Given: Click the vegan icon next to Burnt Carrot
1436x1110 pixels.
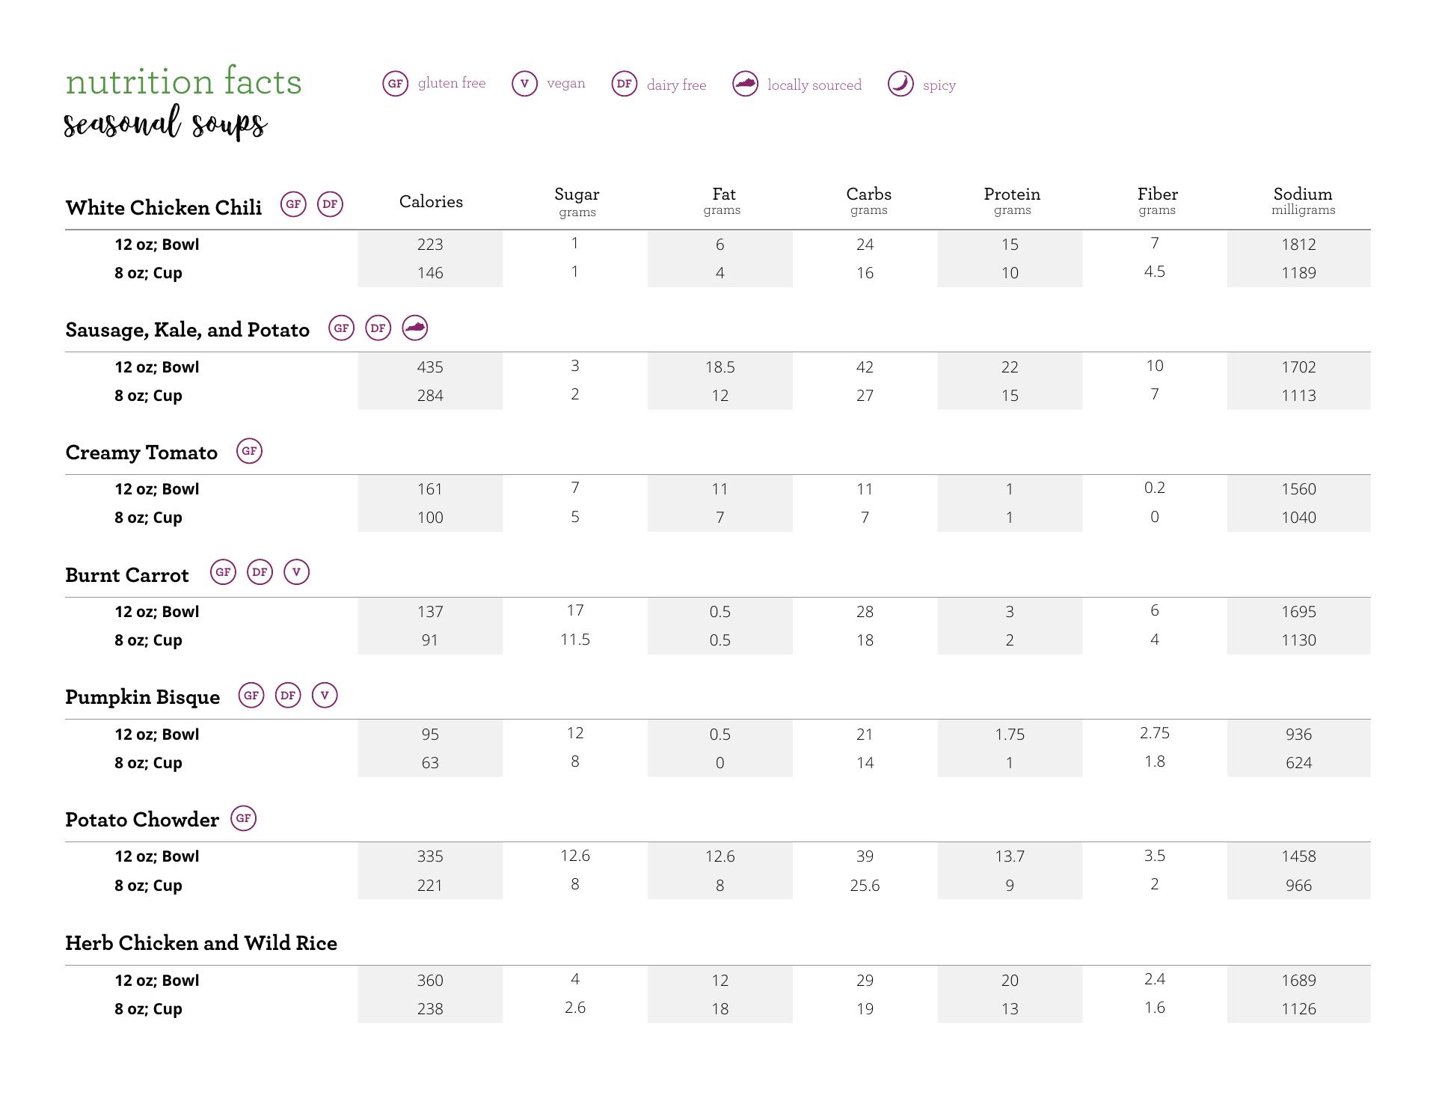Looking at the screenshot, I should pos(296,572).
